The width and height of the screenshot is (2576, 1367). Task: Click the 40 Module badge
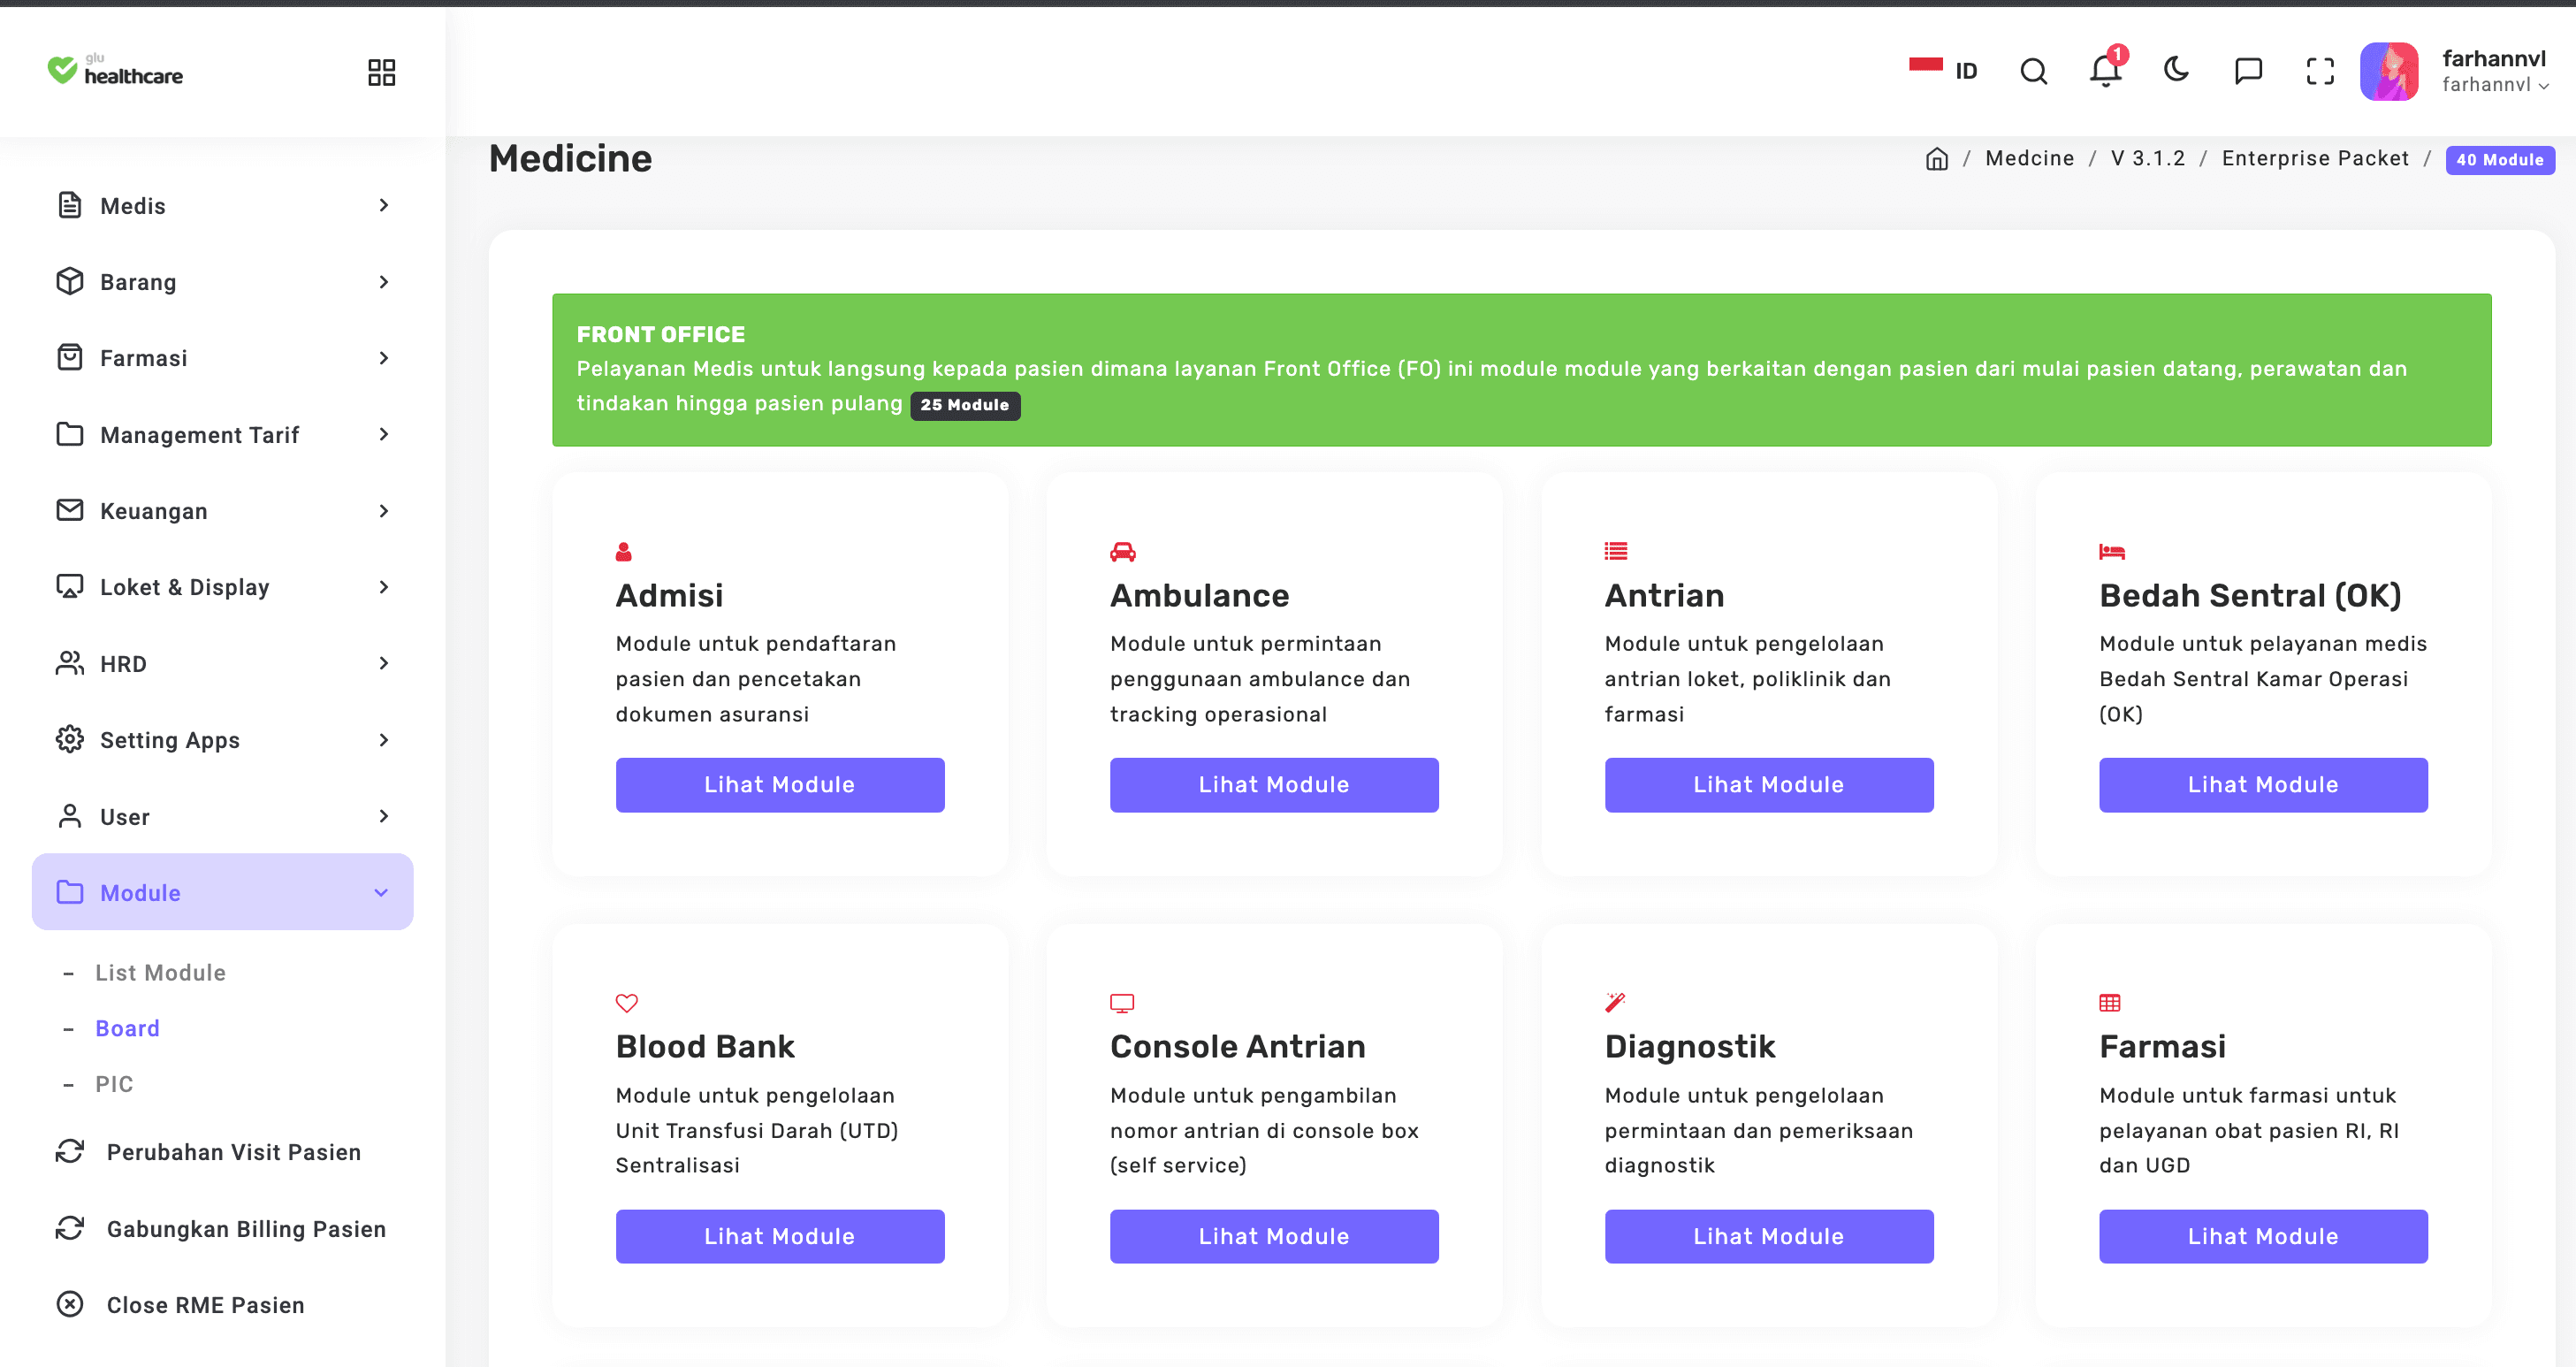[x=2499, y=160]
